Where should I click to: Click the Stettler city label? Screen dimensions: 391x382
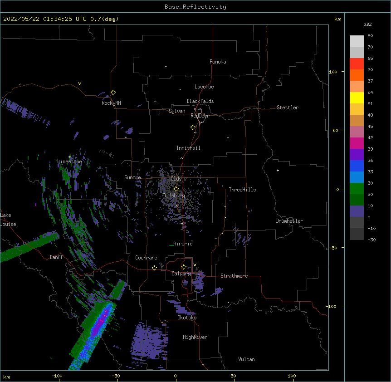coord(288,108)
